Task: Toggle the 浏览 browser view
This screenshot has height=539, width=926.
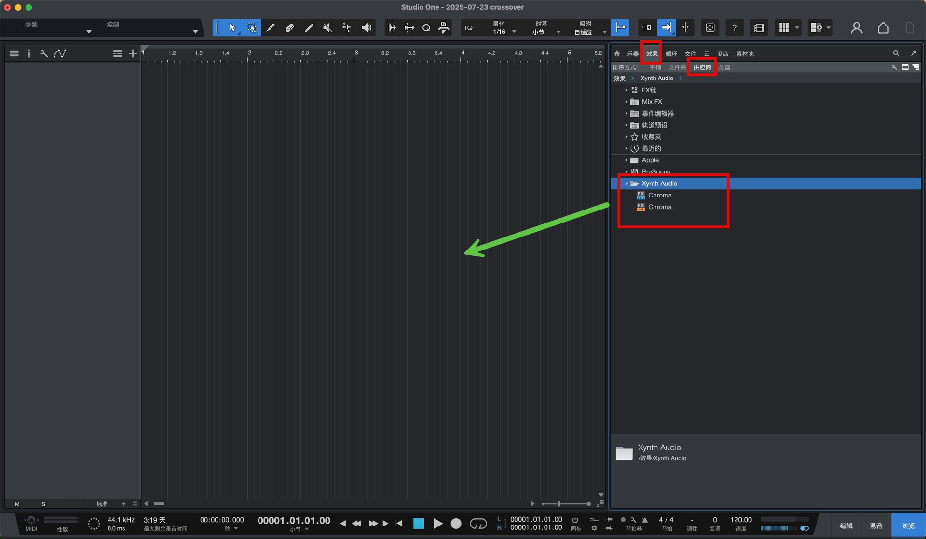Action: pos(908,526)
